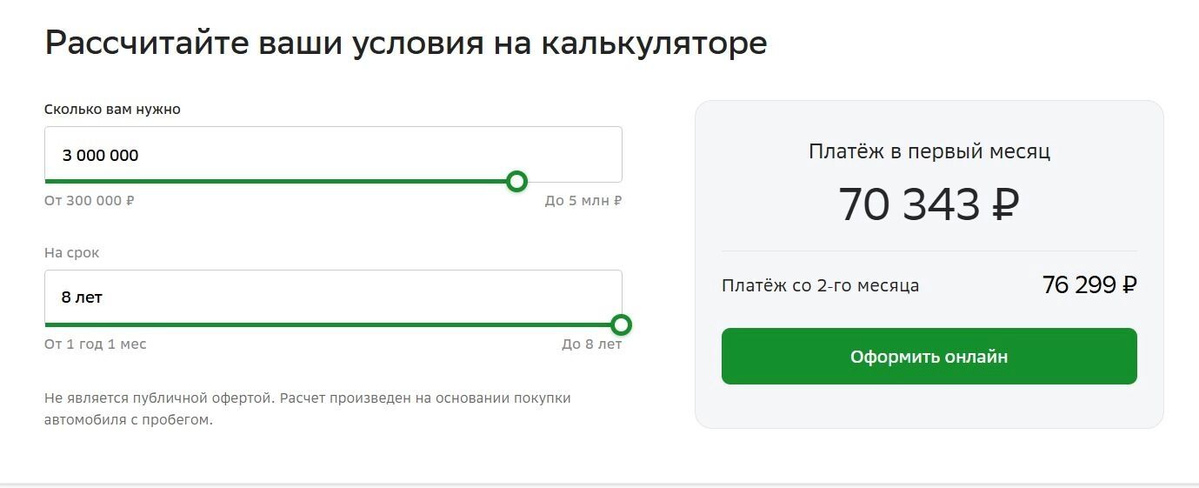The height and width of the screenshot is (488, 1199).
Task: Click the От 300 000 ₽ minimum label
Action: (90, 201)
